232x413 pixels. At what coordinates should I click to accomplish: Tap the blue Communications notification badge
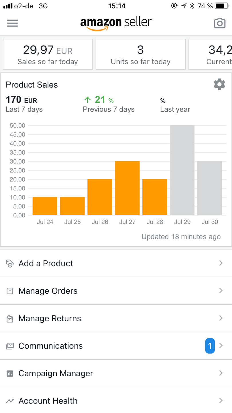[x=210, y=346]
